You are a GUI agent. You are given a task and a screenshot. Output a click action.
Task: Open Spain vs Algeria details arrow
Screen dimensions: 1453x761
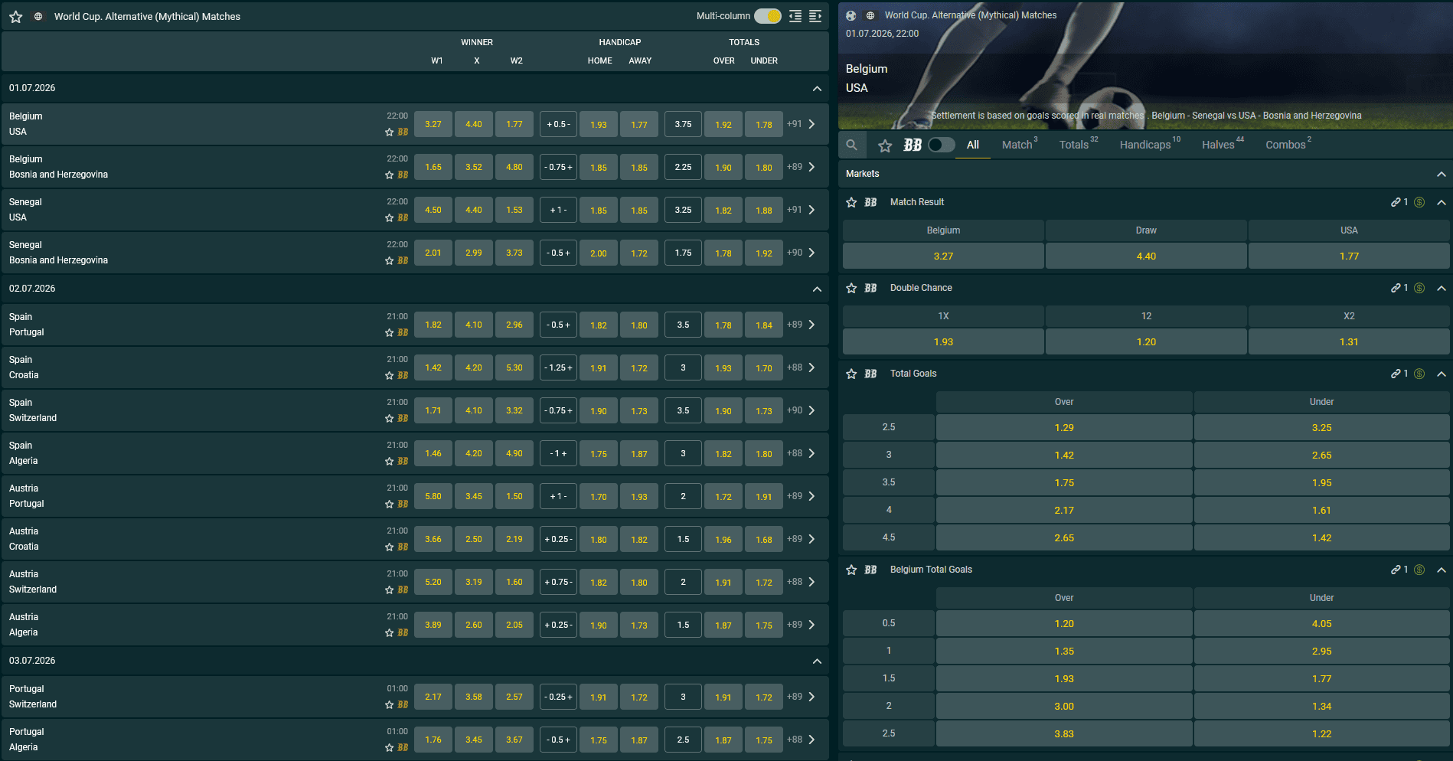811,453
